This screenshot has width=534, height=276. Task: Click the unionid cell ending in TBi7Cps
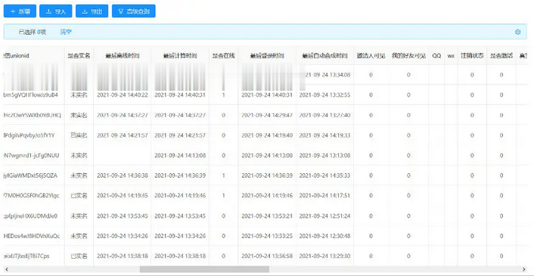26,256
